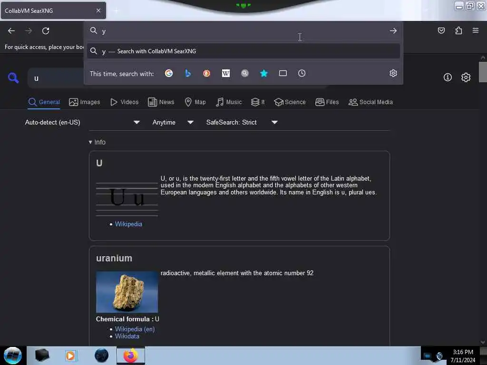Open the SearXNG preferences gear icon
Viewport: 487px width, 365px height.
pos(466,77)
